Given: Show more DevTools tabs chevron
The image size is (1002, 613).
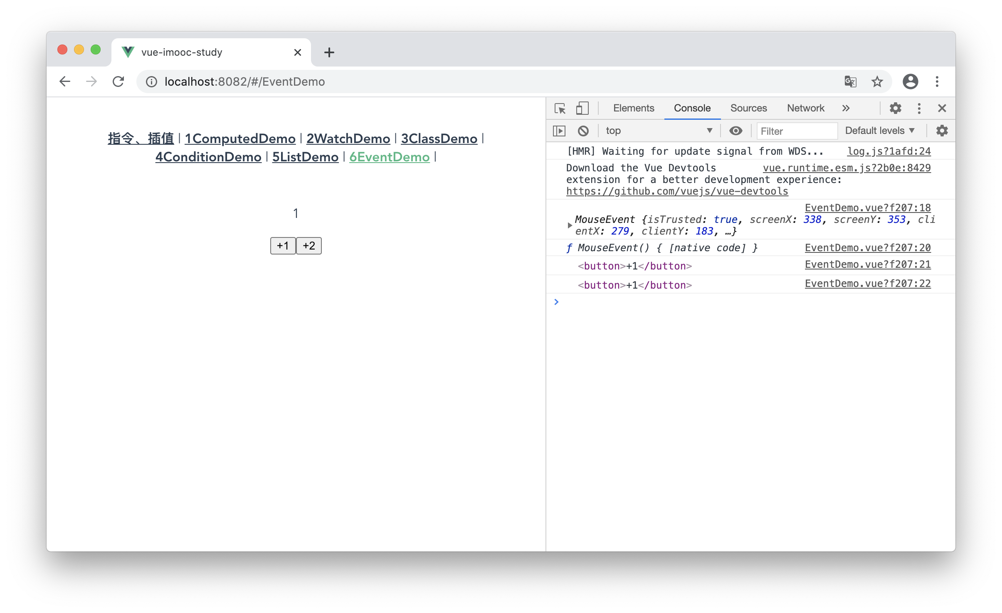Looking at the screenshot, I should click(846, 109).
